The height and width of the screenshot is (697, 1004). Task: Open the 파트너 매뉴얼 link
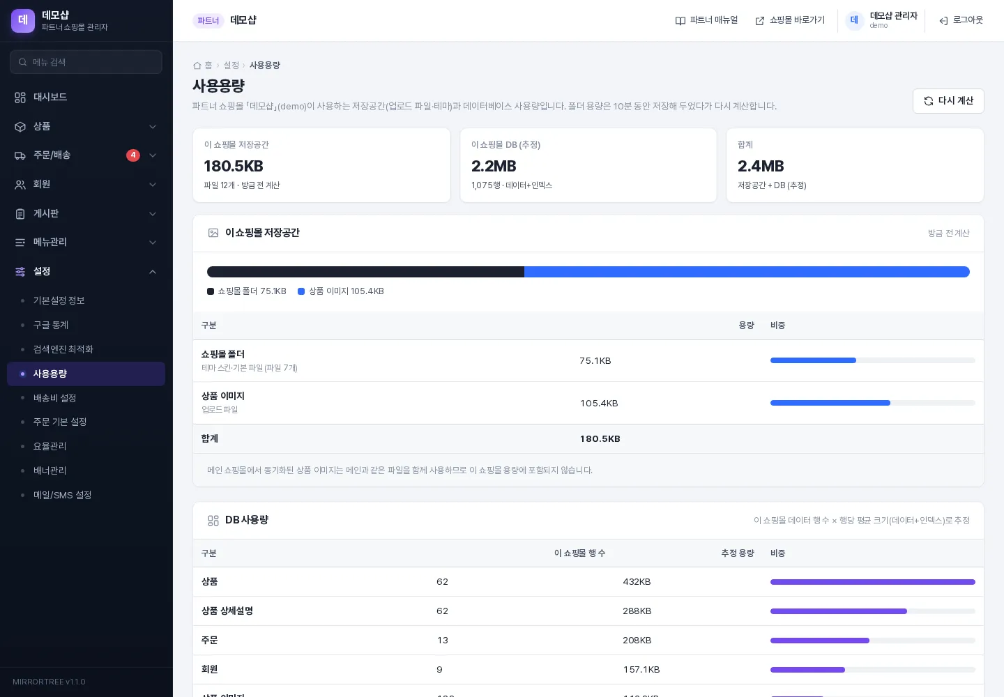[706, 20]
